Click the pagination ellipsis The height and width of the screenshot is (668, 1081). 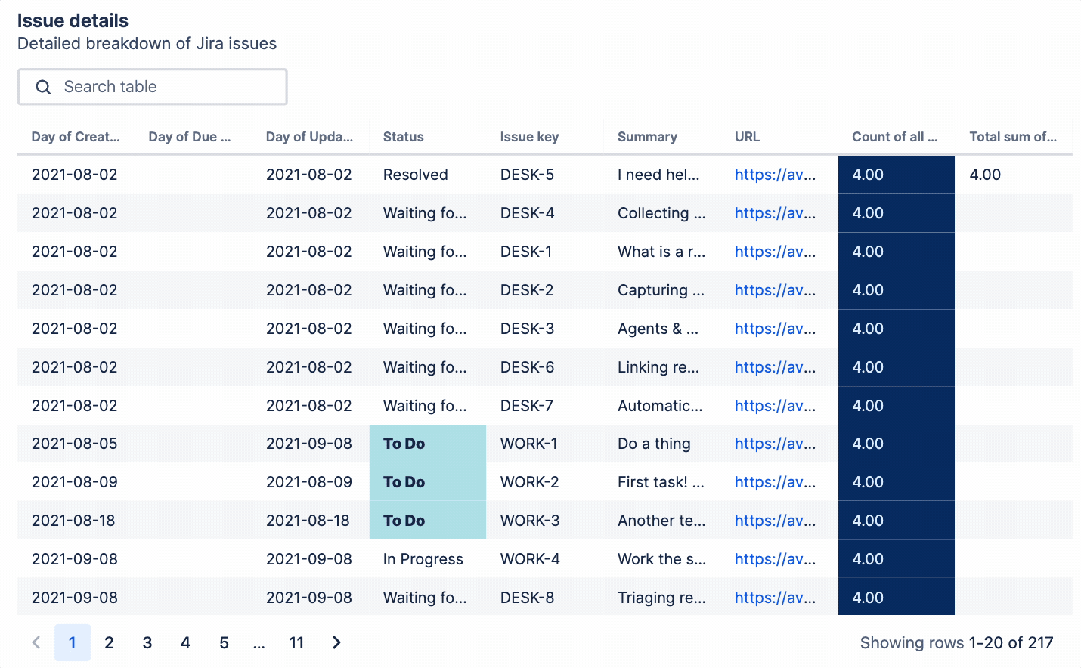(x=259, y=642)
